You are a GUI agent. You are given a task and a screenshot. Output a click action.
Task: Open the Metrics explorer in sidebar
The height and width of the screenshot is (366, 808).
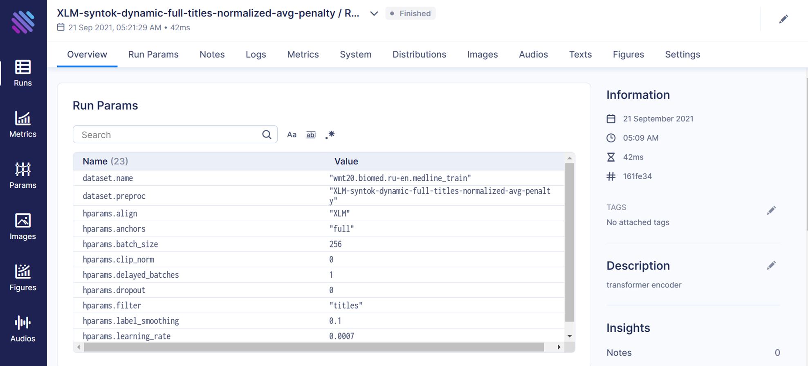(23, 124)
